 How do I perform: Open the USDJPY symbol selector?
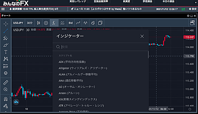coord(18,23)
